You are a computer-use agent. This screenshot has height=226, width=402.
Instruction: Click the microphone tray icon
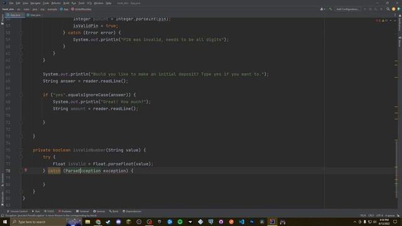(364, 222)
